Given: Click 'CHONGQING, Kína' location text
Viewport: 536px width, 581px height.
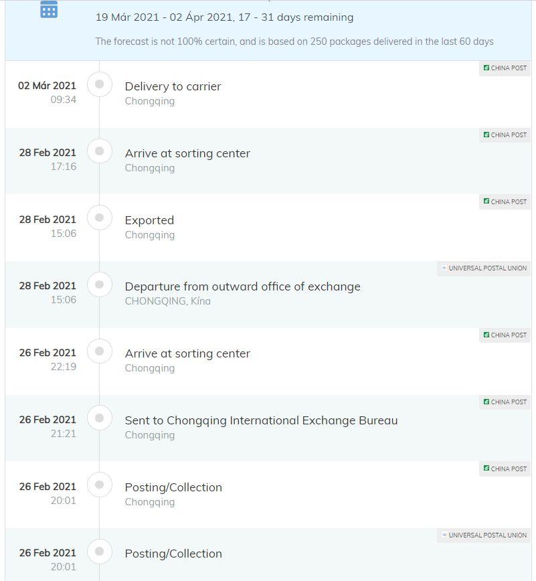Looking at the screenshot, I should tap(167, 301).
